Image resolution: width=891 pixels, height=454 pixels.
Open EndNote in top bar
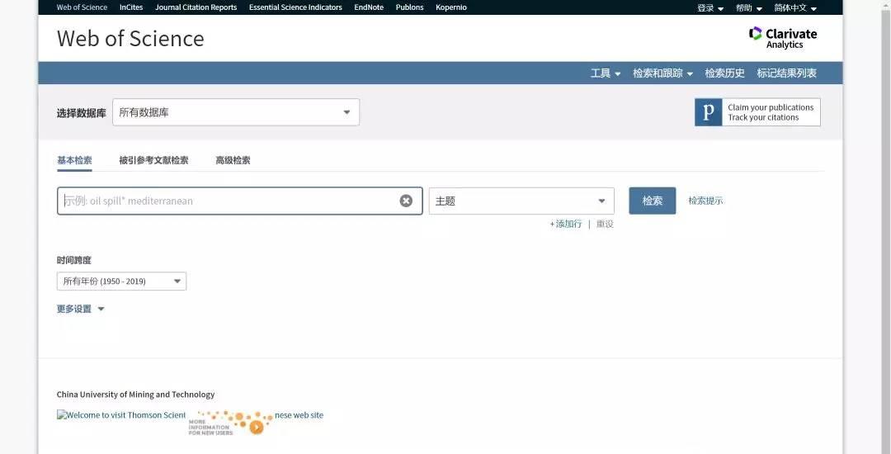(x=369, y=7)
